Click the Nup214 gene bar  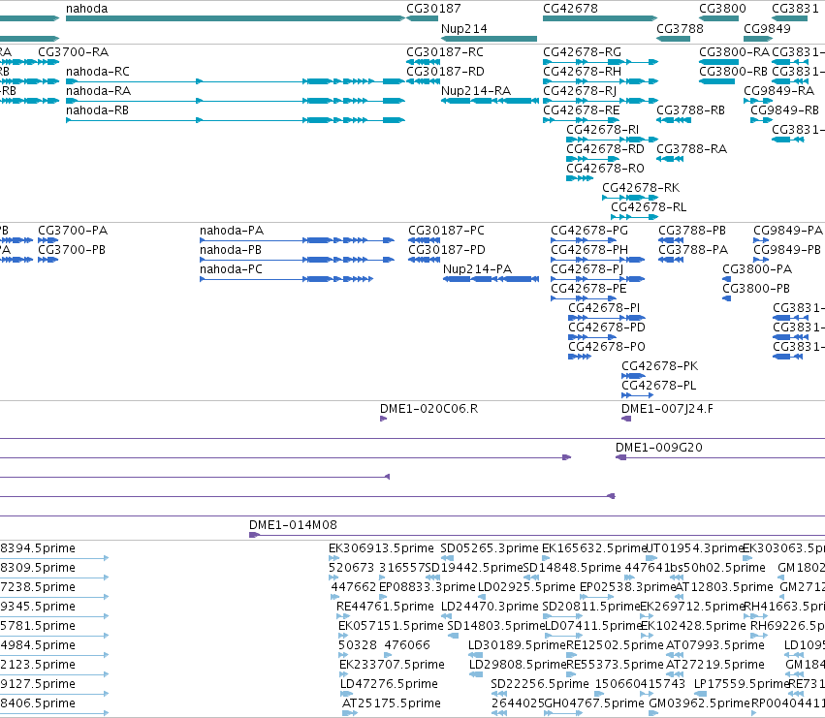coord(489,39)
